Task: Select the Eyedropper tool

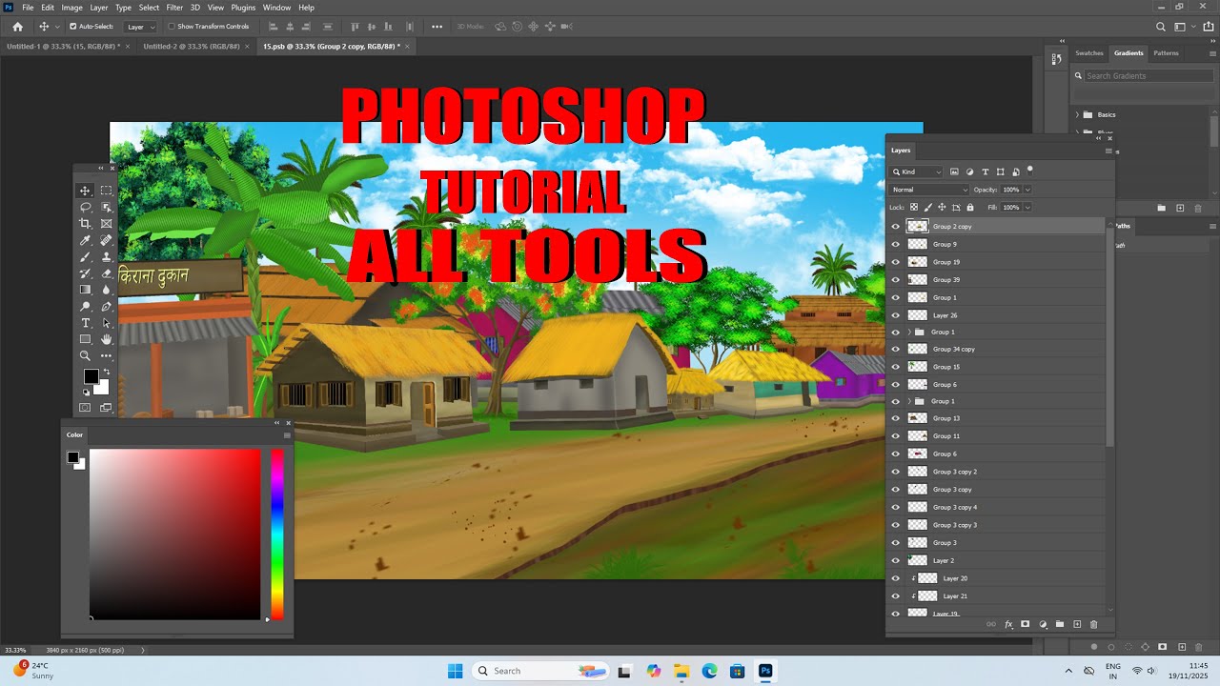Action: pyautogui.click(x=86, y=240)
